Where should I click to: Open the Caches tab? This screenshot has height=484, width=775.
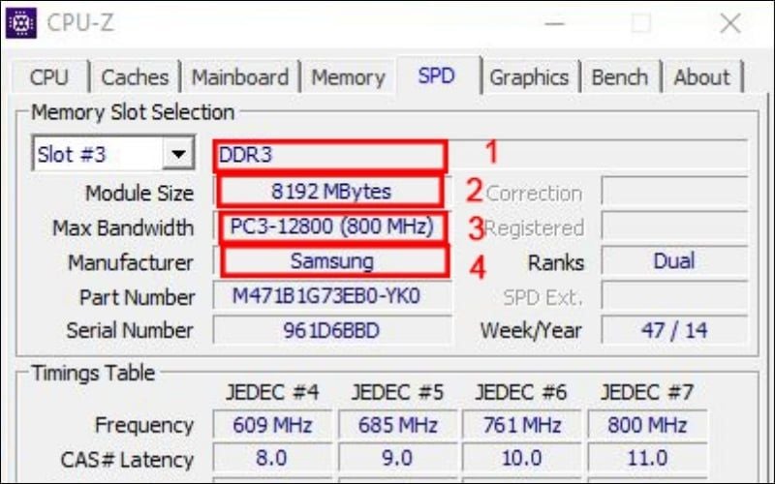pos(135,77)
